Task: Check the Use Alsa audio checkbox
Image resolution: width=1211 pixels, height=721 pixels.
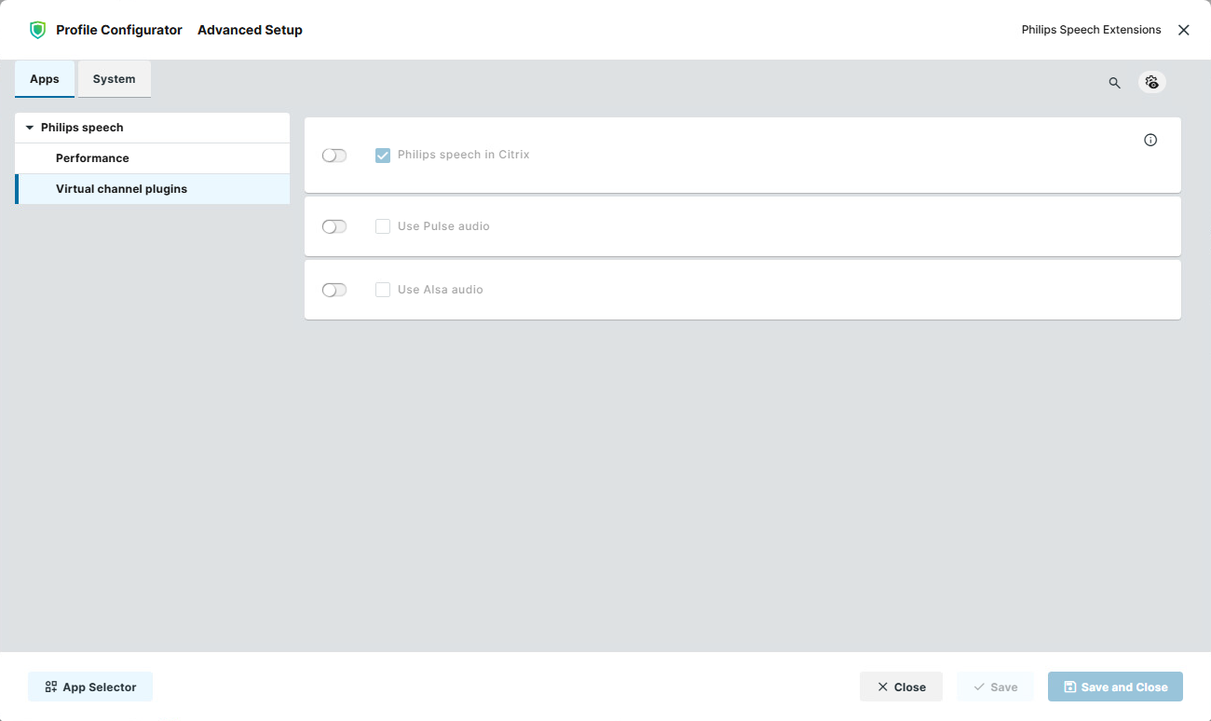Action: (383, 290)
